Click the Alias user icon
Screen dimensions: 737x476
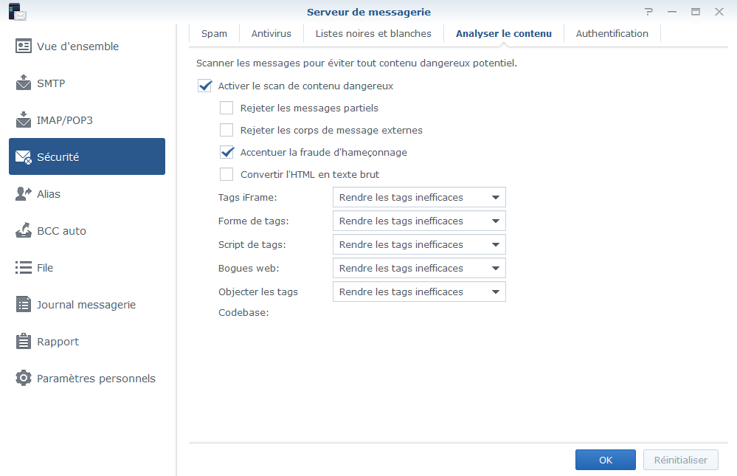point(24,194)
